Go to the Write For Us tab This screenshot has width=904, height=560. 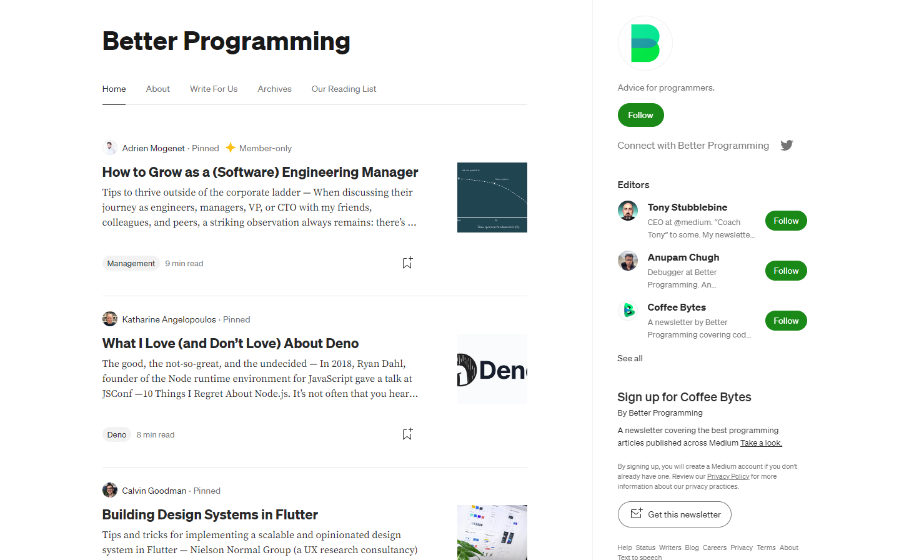[214, 89]
